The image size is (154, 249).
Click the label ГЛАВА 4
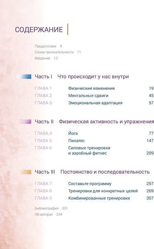point(43,133)
